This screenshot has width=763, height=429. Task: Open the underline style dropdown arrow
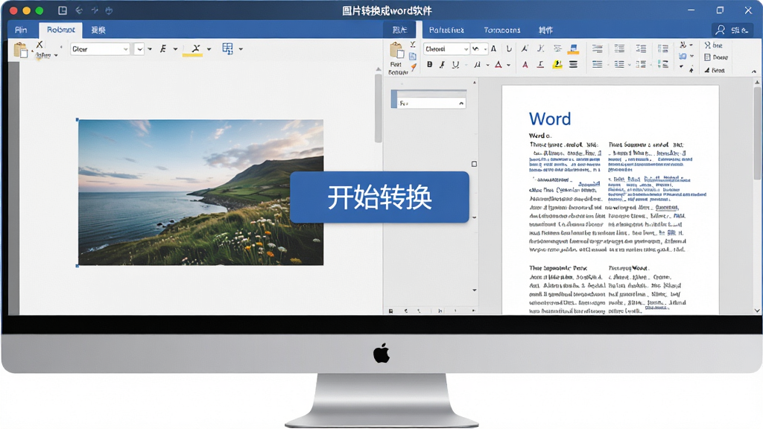(466, 65)
